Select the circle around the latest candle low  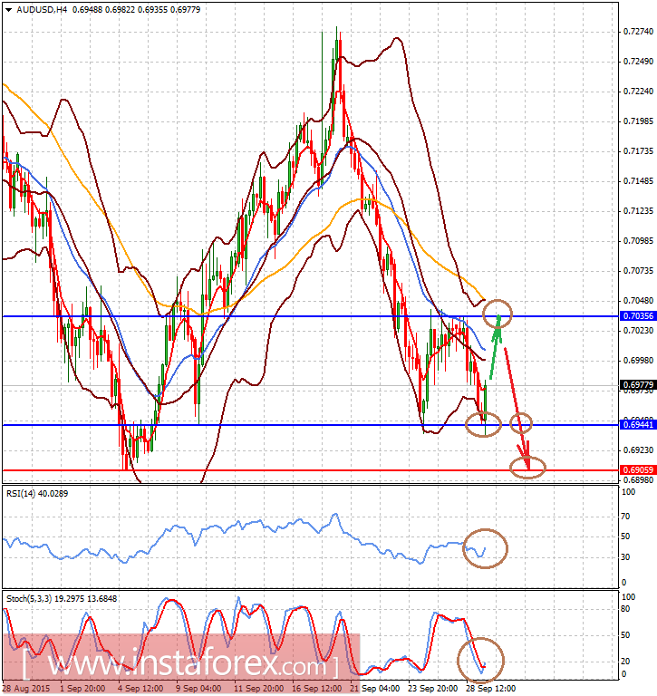coord(482,423)
